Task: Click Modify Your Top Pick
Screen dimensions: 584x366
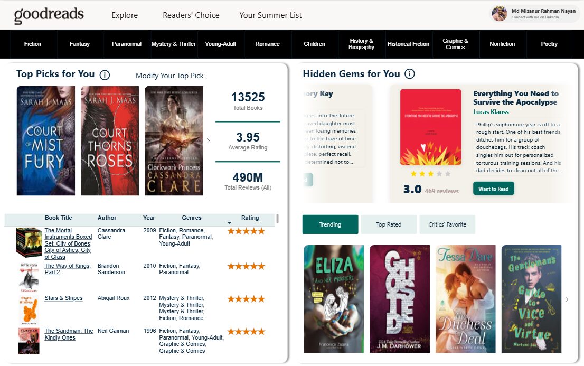Action: click(169, 76)
